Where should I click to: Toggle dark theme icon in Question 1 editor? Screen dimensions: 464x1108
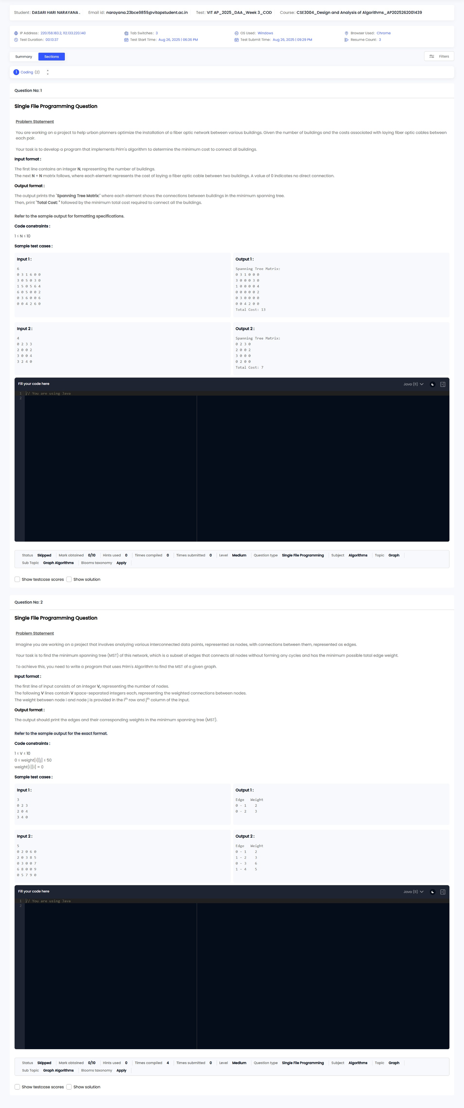click(x=432, y=384)
